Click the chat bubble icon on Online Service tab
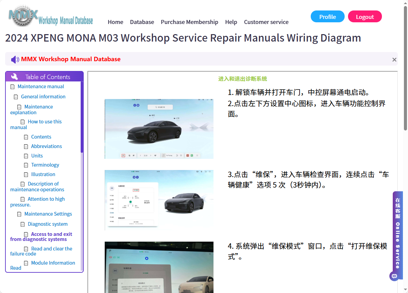Viewport: 408px width, 293px height. click(394, 276)
